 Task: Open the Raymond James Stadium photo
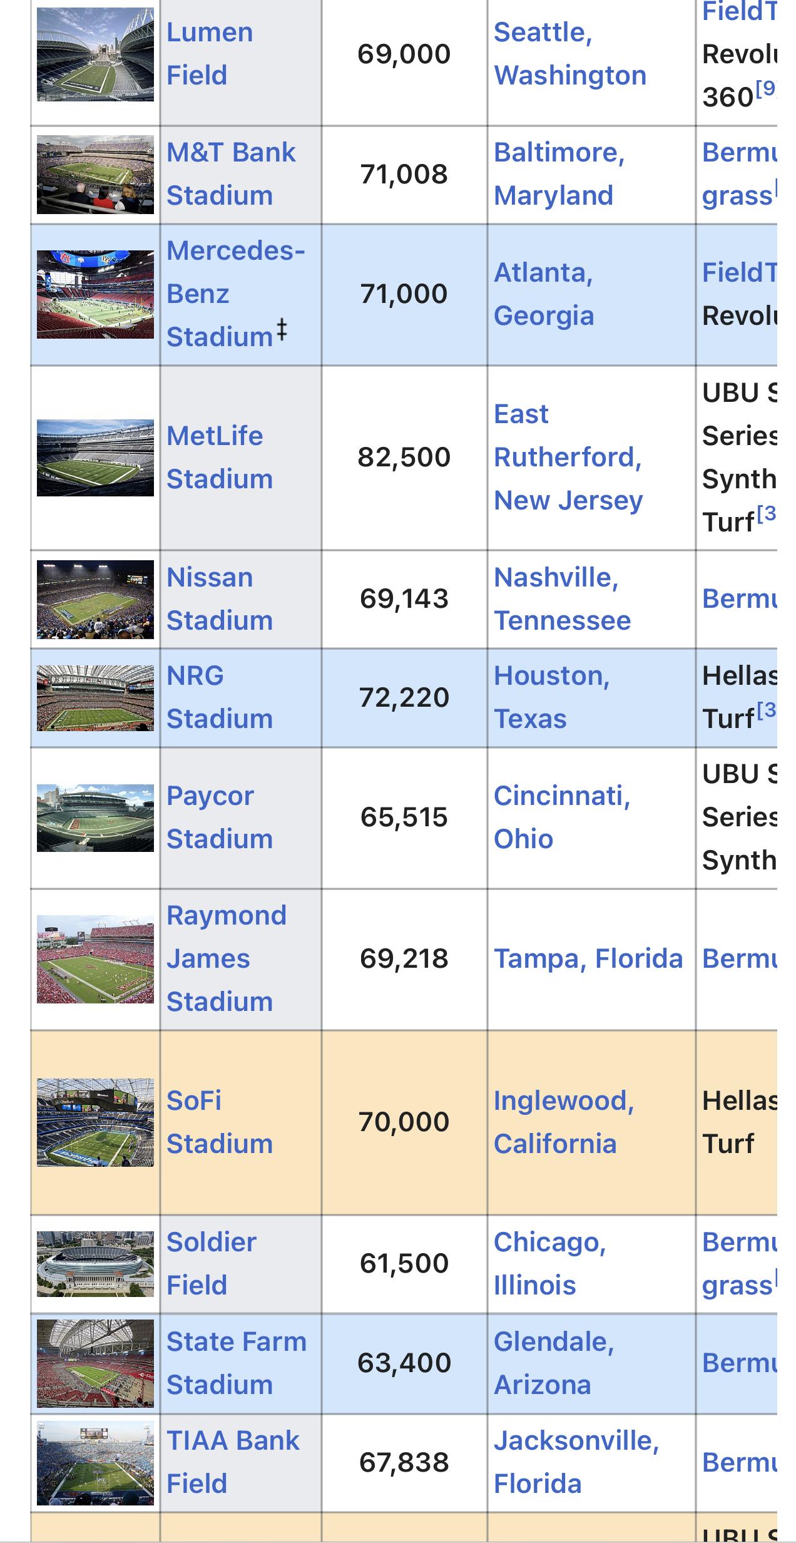[x=95, y=959]
